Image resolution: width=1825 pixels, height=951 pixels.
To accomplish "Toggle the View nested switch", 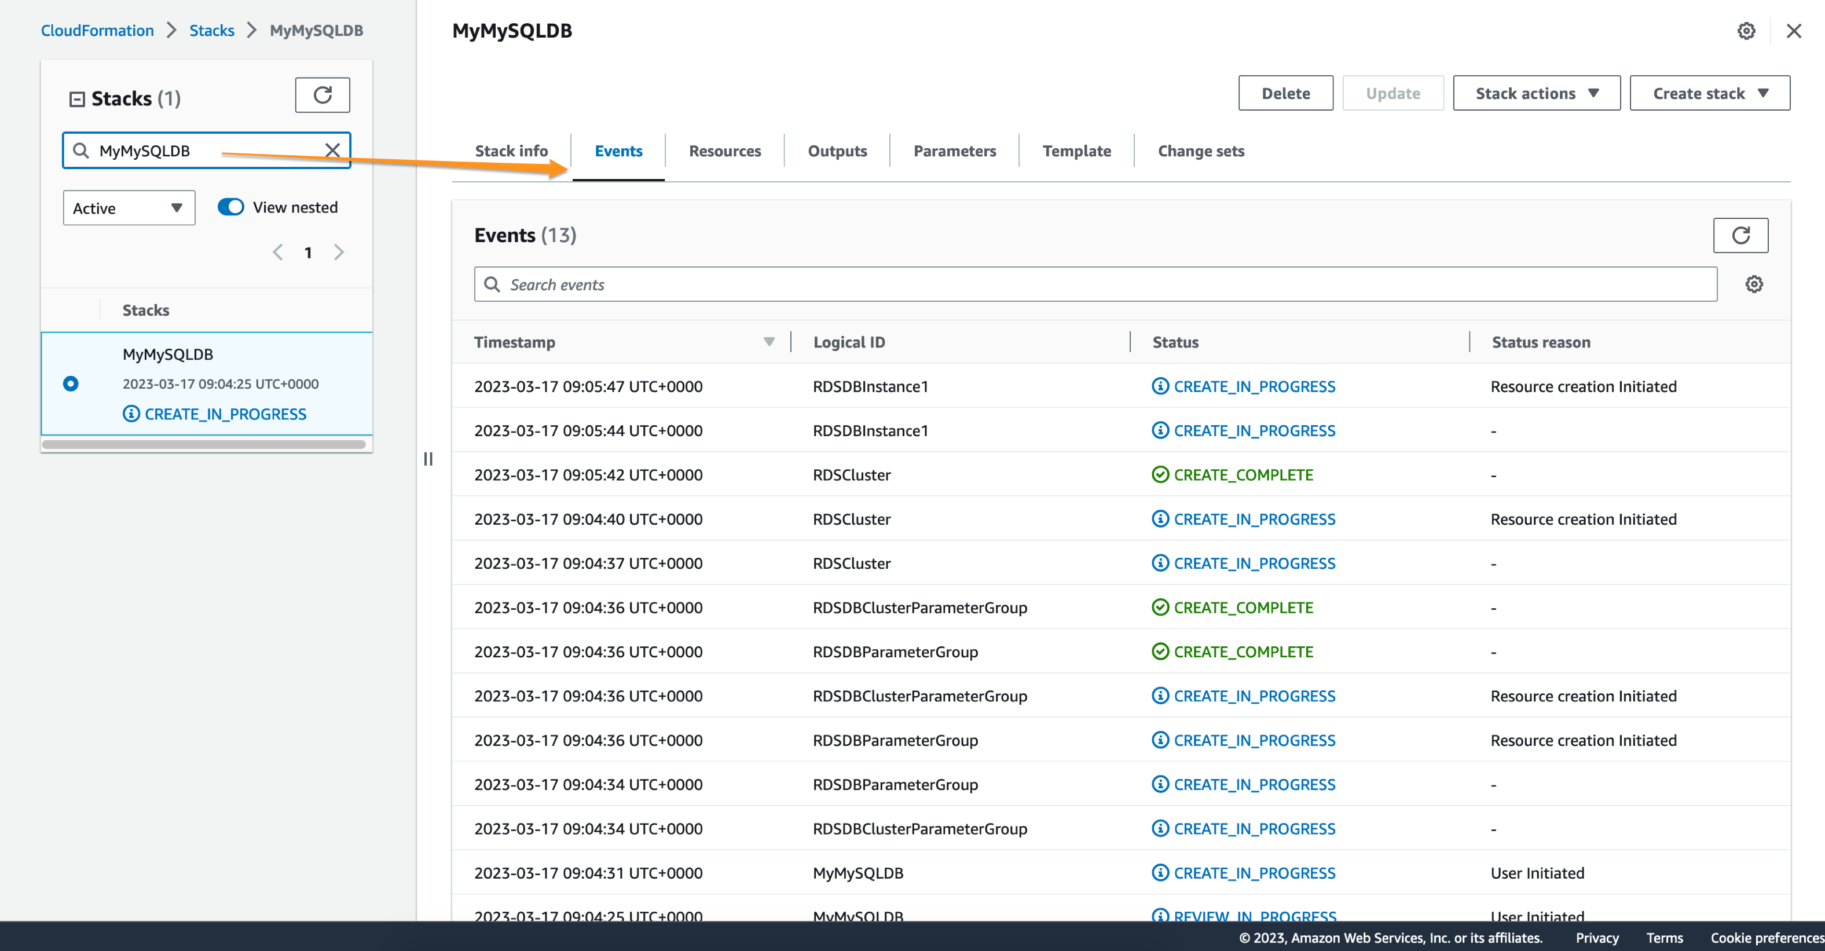I will (231, 207).
